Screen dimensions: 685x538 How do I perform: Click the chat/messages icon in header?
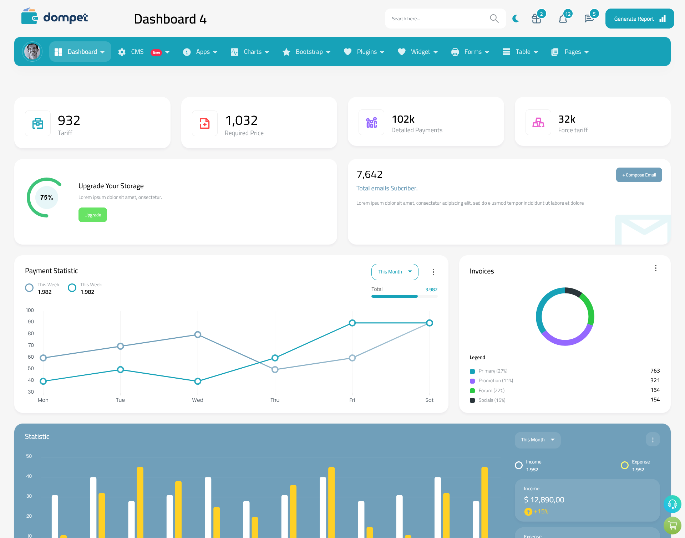tap(589, 18)
